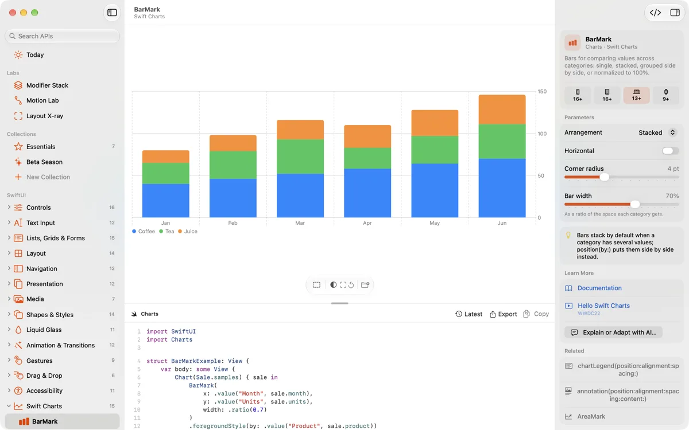
Task: Click the Text Input icon
Action: coord(18,223)
